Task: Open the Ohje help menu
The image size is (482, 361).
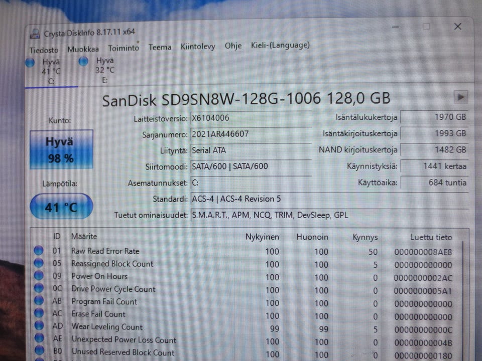Action: [233, 46]
